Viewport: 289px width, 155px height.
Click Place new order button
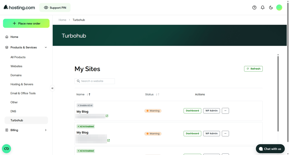tap(26, 23)
